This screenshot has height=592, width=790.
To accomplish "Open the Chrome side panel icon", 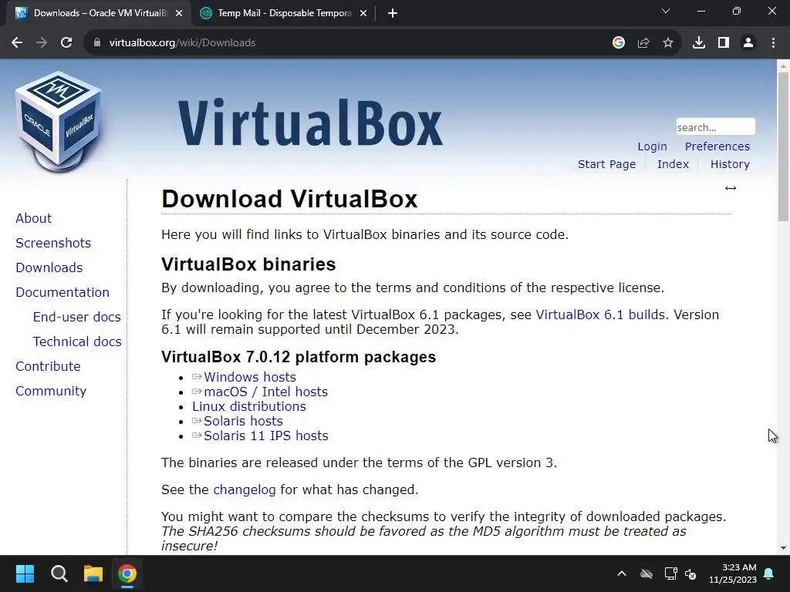I will coord(724,43).
